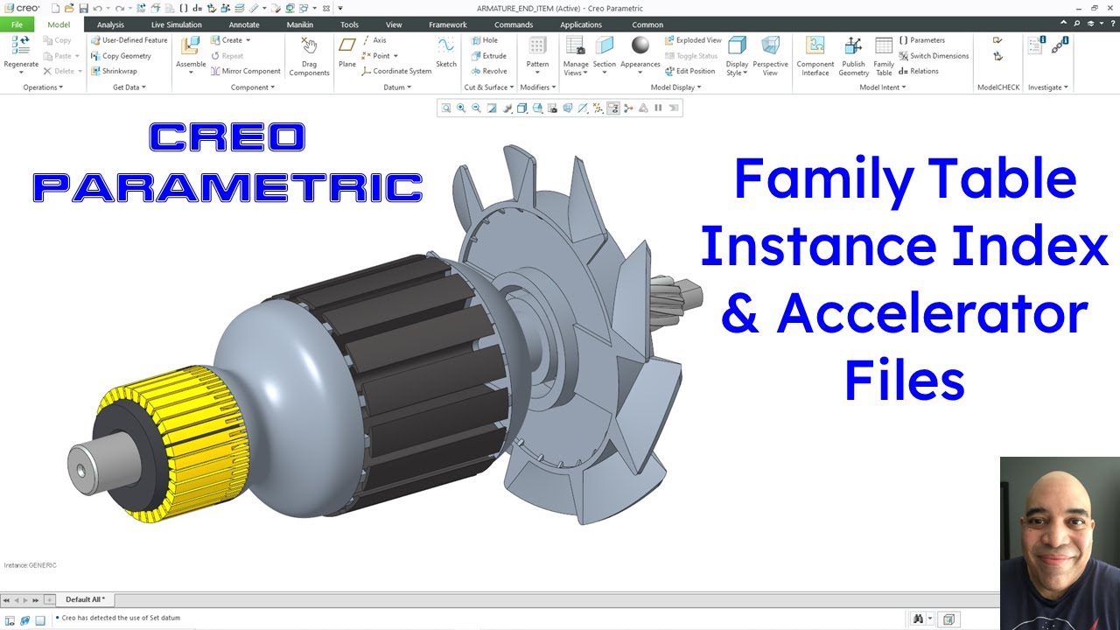Open the Assemble tool
The width and height of the screenshot is (1120, 630).
click(x=191, y=56)
